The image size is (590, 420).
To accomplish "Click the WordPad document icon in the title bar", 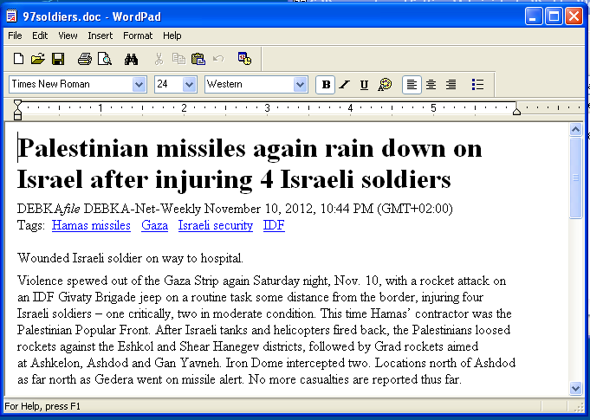I will point(11,16).
